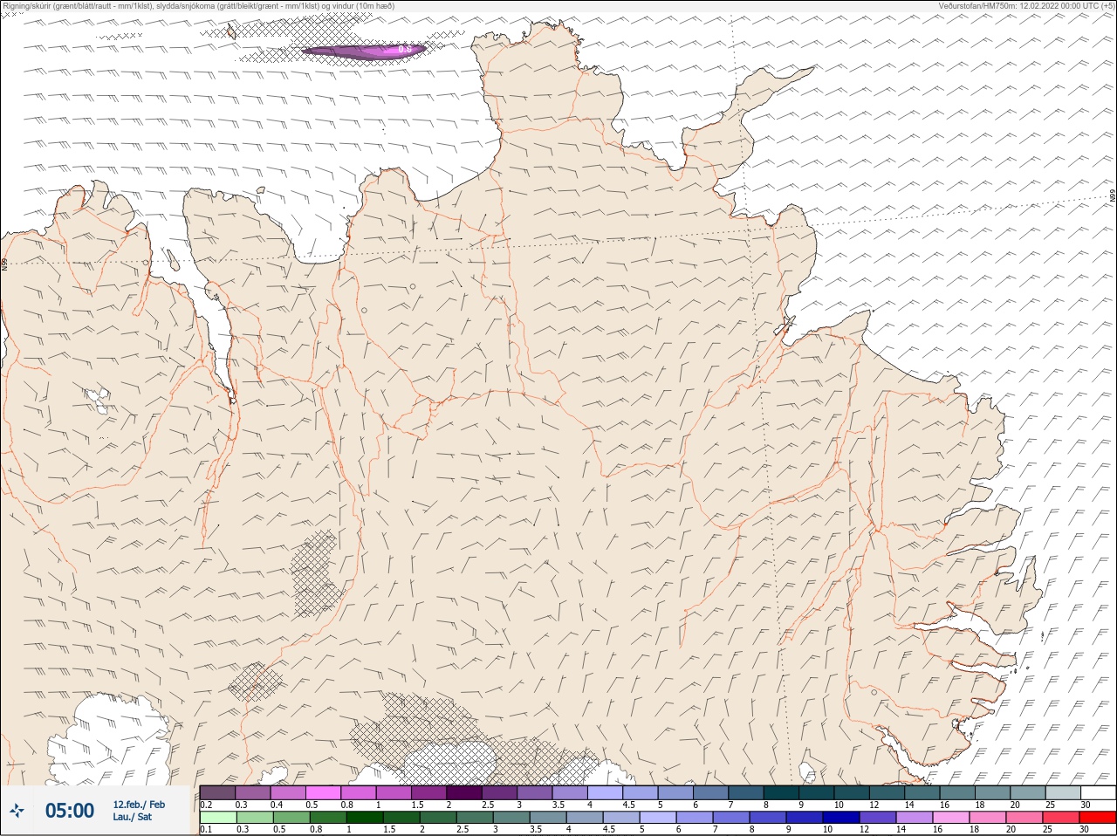Click upper legend swatch labeled 0.2
Image resolution: width=1117 pixels, height=836 pixels.
click(x=217, y=792)
